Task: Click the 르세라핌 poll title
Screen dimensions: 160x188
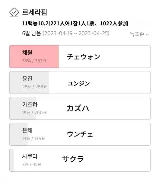Action: (x=34, y=12)
